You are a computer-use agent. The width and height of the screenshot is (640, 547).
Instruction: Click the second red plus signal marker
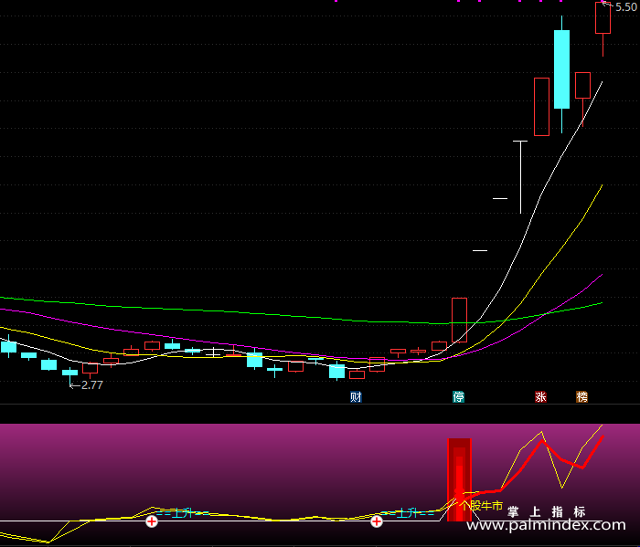[x=377, y=521]
